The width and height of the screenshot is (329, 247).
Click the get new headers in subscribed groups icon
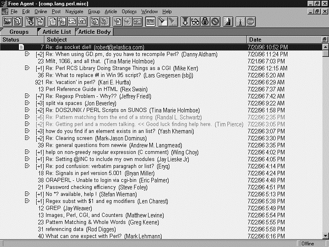pos(7,21)
